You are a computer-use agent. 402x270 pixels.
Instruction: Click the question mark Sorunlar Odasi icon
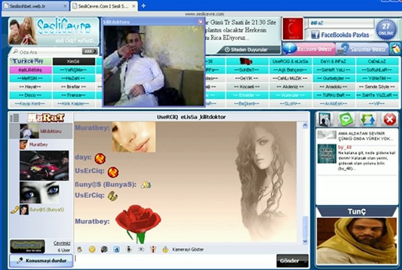[x=343, y=48]
